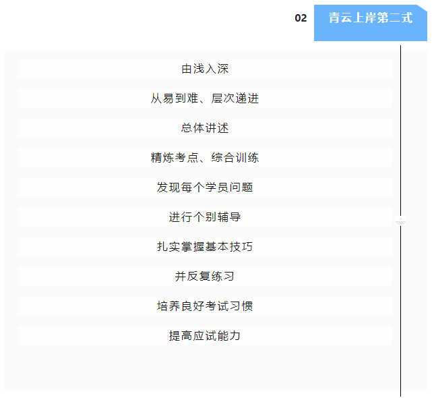Select the row 精炼考点、综合训练
Screen dimensions: 434x398
pos(205,157)
